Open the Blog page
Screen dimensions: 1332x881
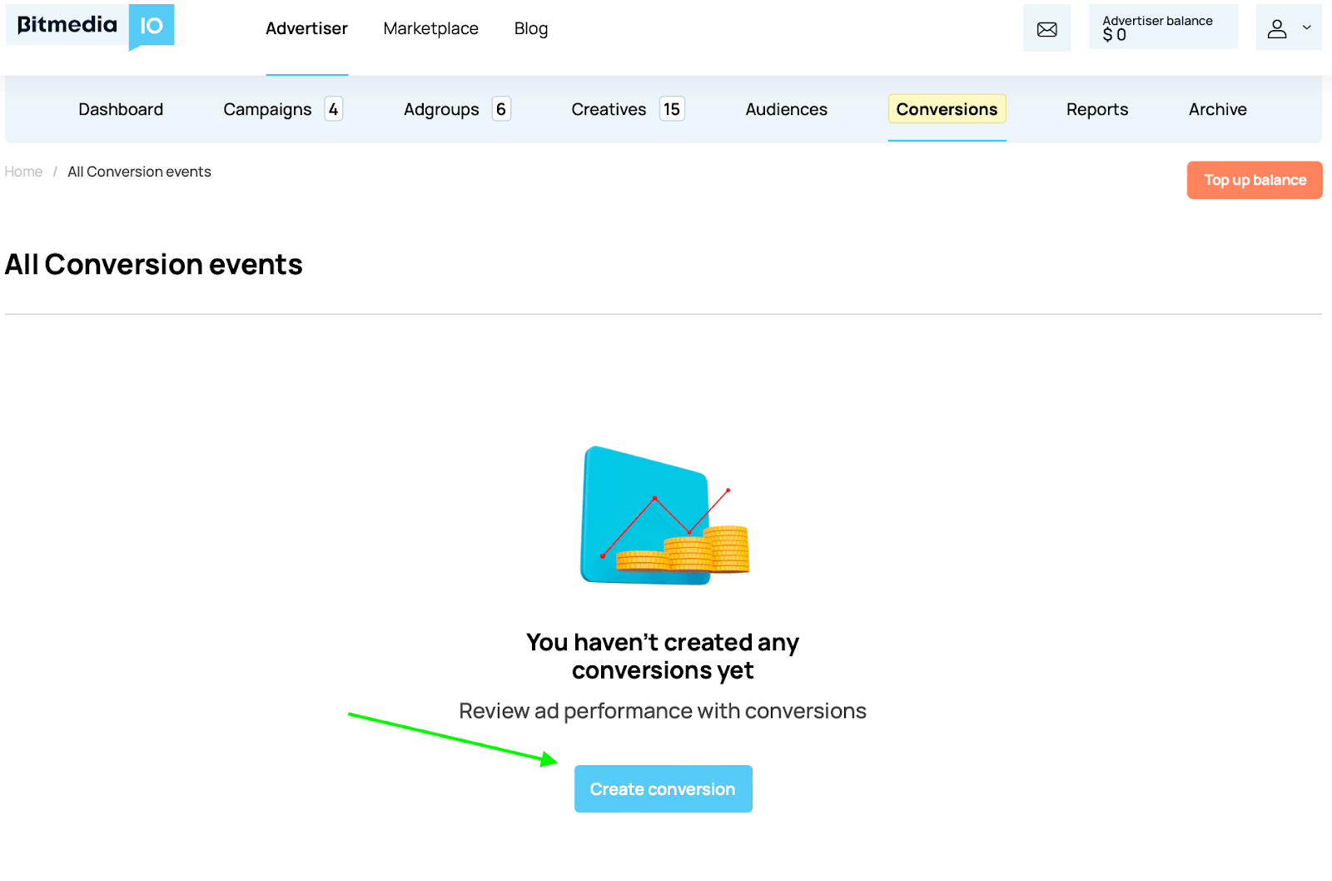tap(530, 27)
